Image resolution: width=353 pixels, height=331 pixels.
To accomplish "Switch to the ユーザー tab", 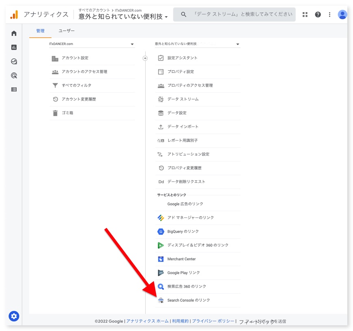I will click(66, 31).
